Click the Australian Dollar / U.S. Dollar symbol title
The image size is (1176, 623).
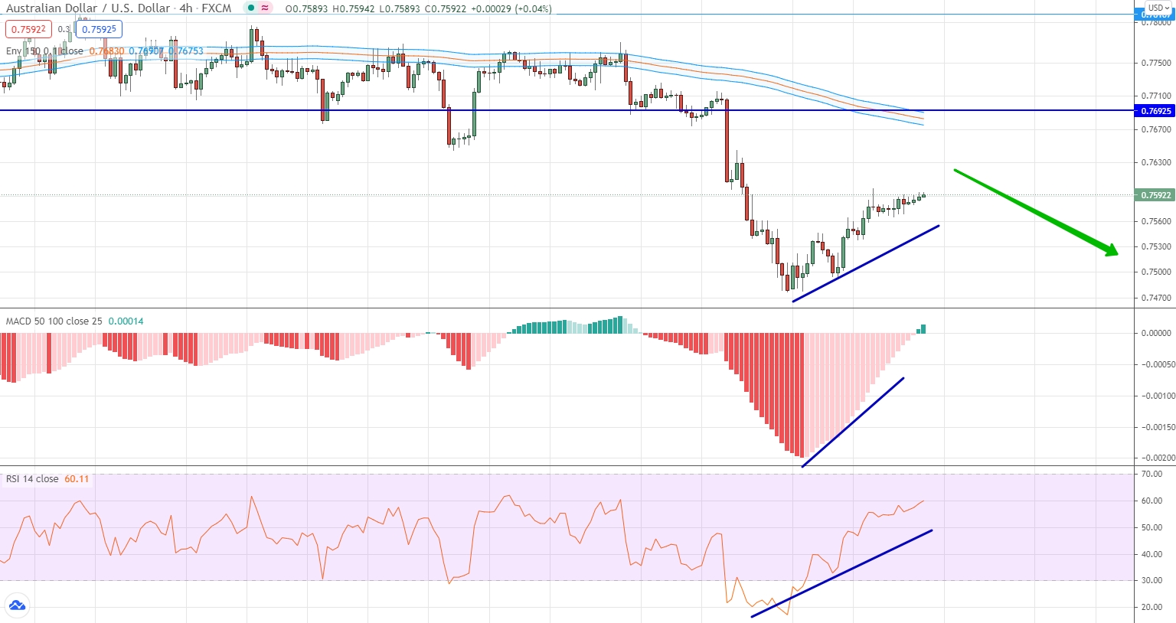pyautogui.click(x=88, y=8)
